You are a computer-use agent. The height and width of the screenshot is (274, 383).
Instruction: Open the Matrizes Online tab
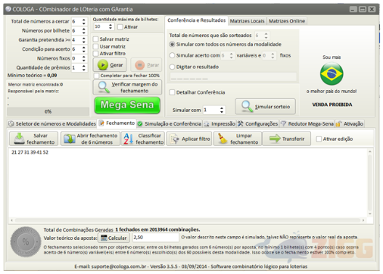(x=287, y=21)
